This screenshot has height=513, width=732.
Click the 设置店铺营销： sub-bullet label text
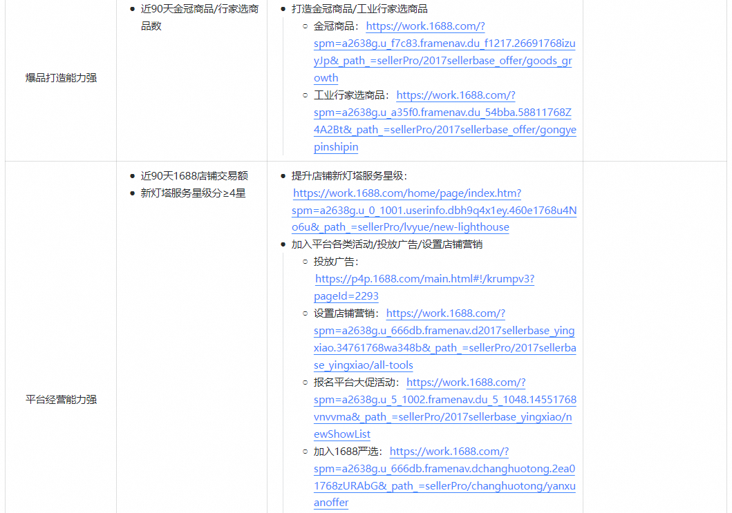(348, 313)
